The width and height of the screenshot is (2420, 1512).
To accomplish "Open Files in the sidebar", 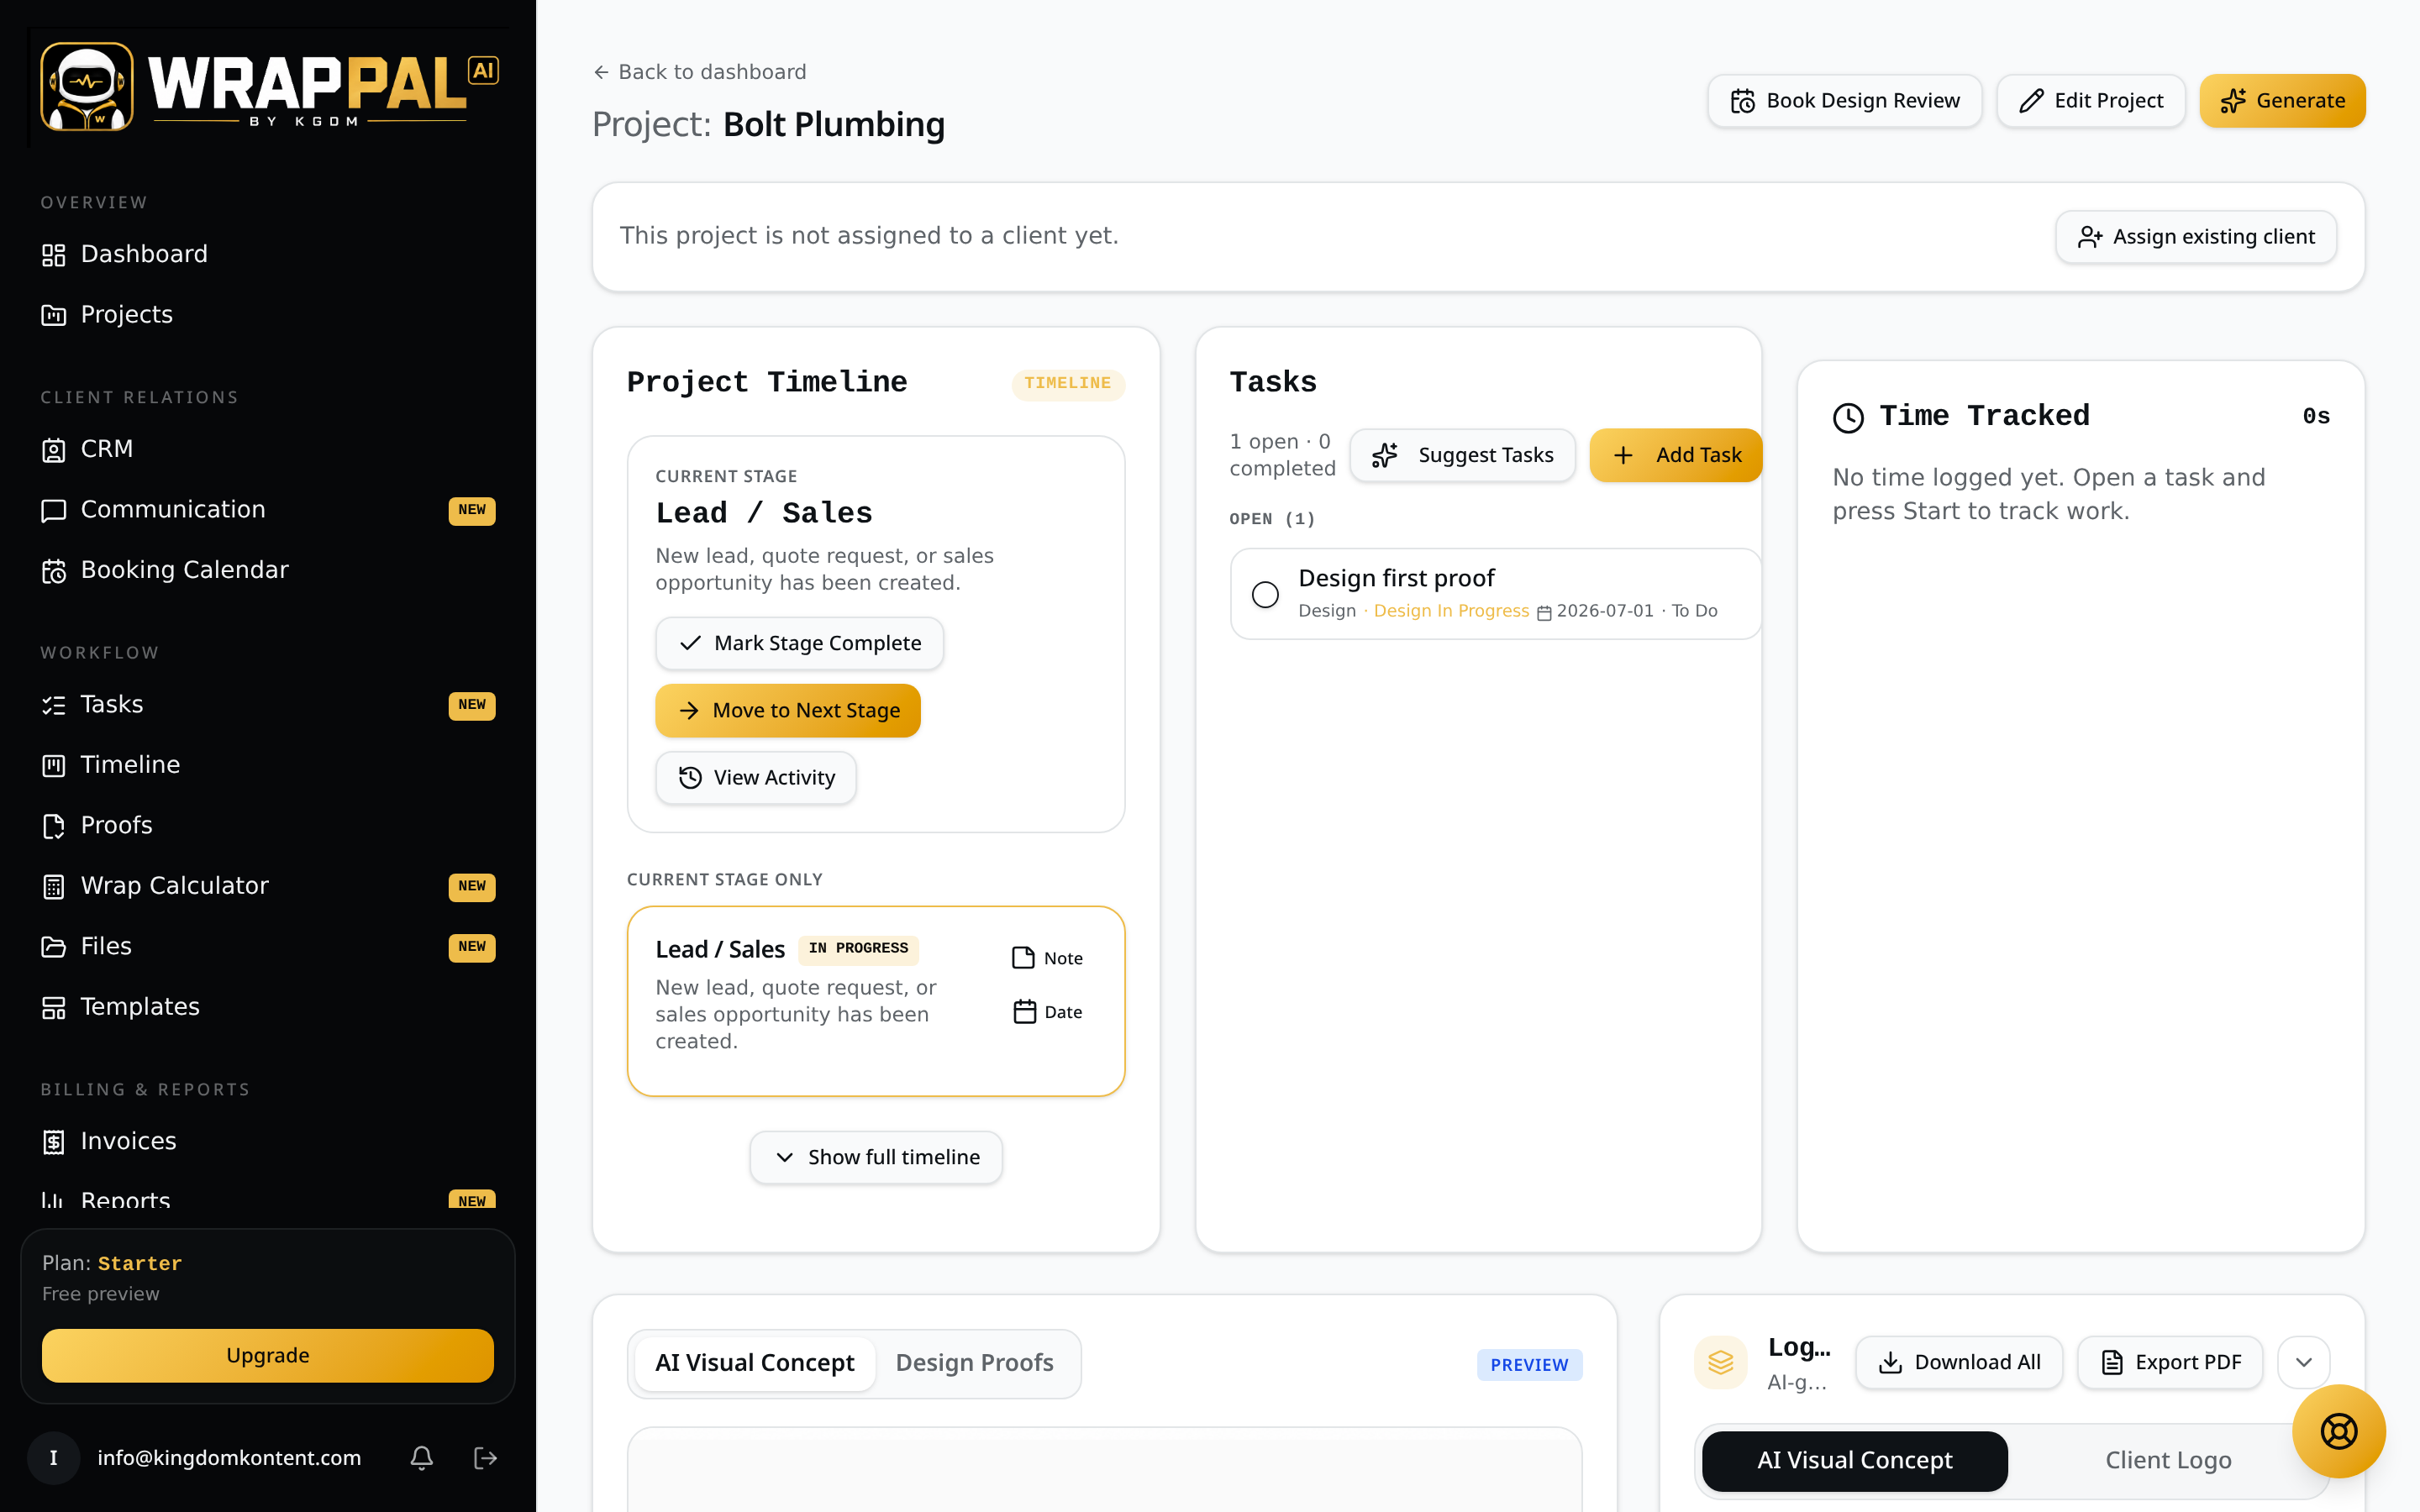I will point(268,946).
